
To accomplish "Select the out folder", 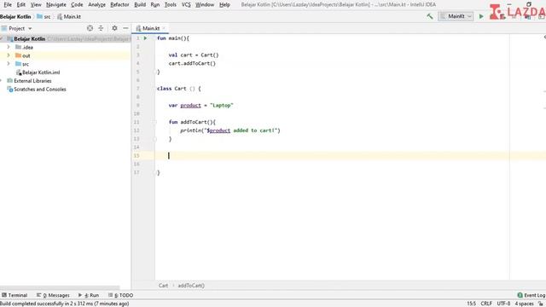I will (23, 55).
